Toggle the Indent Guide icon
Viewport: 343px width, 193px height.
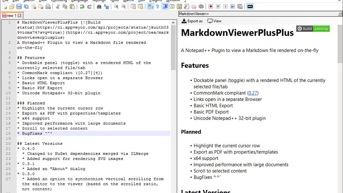165,7
